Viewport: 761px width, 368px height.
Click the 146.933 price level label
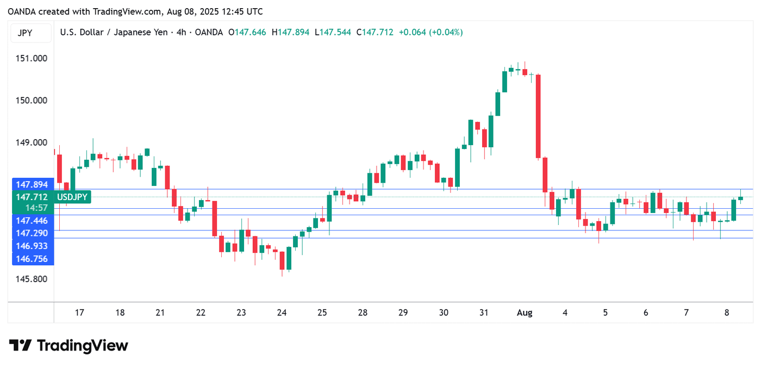32,246
